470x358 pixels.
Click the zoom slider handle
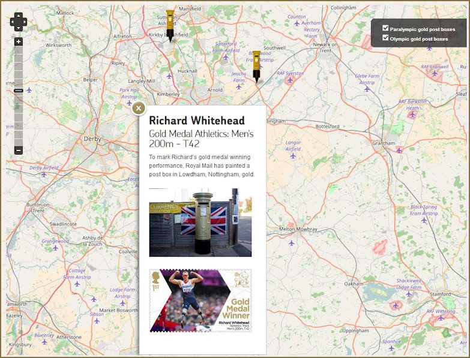pos(19,91)
